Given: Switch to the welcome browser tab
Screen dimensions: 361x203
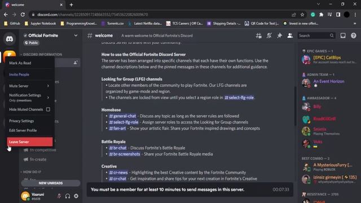Looking at the screenshot, I should coord(34,5).
